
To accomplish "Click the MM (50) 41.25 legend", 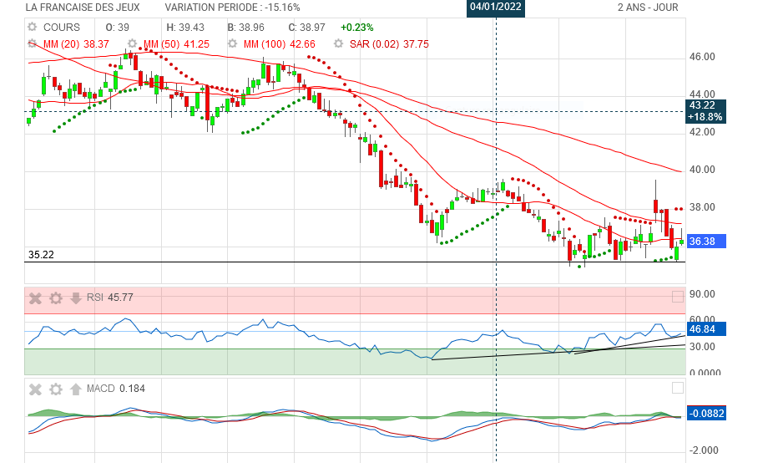I will point(176,44).
